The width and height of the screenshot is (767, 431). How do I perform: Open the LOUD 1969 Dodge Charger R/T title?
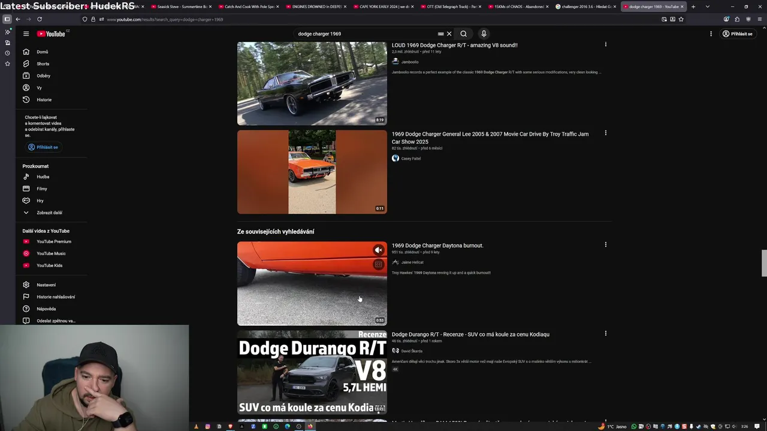click(x=455, y=45)
